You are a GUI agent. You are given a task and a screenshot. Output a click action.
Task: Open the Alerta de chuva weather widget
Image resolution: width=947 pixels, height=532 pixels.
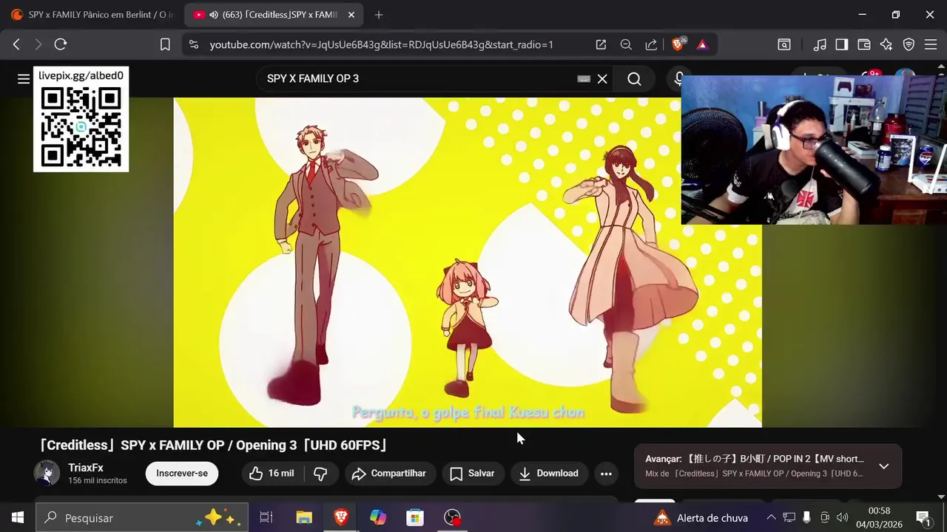point(701,517)
